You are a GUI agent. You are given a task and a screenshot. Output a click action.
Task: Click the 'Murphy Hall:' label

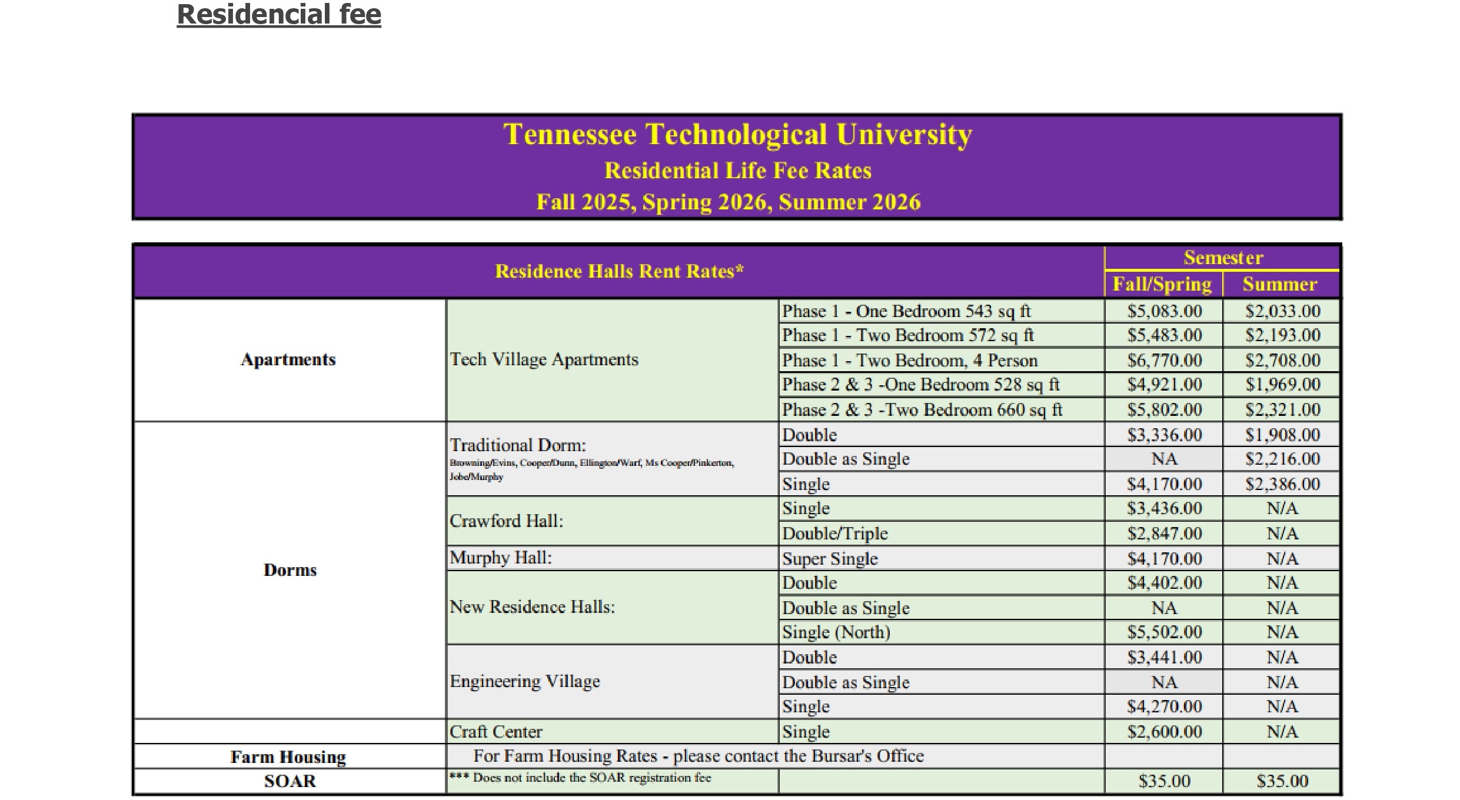[501, 558]
